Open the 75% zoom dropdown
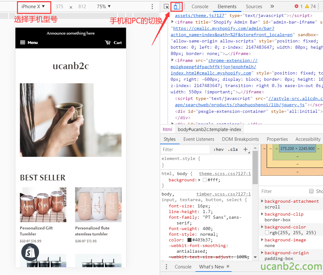 point(103,7)
